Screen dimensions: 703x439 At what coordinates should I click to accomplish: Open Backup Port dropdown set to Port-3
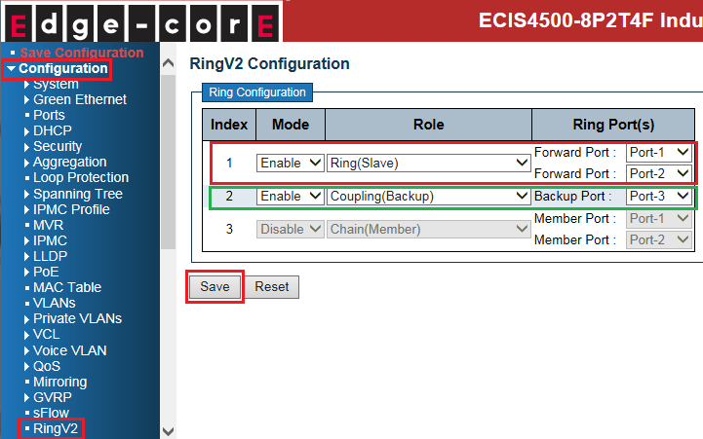659,197
